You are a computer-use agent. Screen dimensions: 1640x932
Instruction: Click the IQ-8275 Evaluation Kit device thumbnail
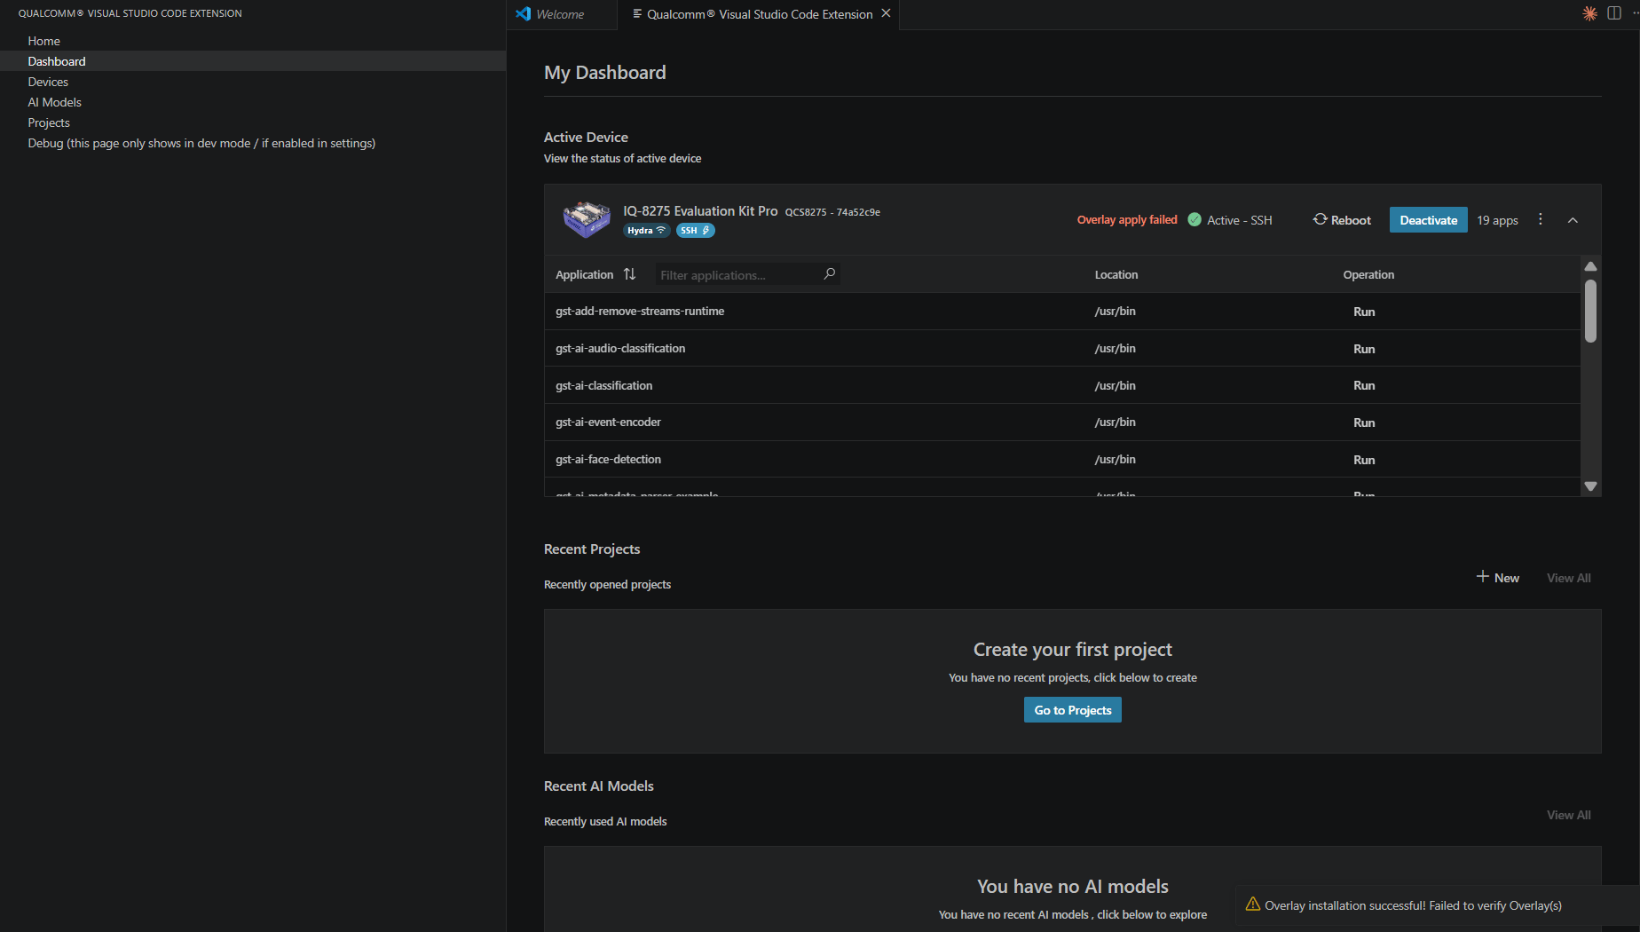tap(587, 219)
